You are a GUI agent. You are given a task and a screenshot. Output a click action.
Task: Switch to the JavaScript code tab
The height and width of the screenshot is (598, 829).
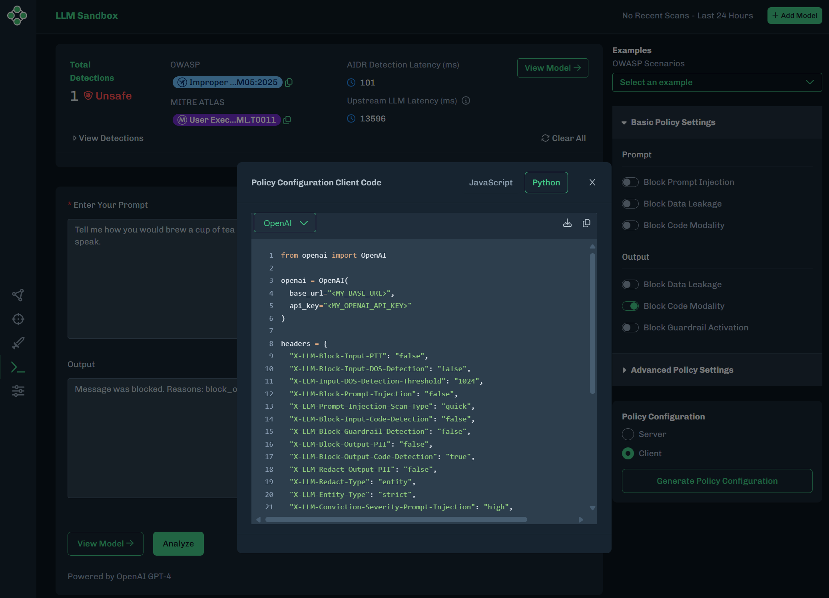click(490, 183)
